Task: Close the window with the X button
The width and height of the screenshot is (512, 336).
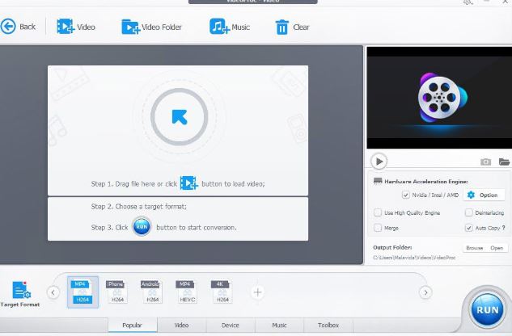Action: point(505,2)
